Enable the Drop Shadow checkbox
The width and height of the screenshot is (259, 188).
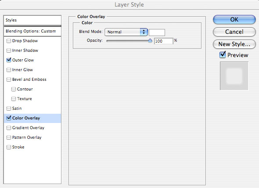(9, 41)
